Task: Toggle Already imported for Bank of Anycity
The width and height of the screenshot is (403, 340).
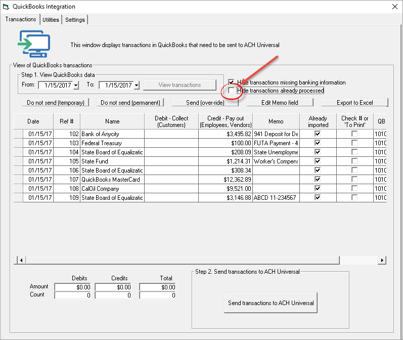Action: coord(318,134)
